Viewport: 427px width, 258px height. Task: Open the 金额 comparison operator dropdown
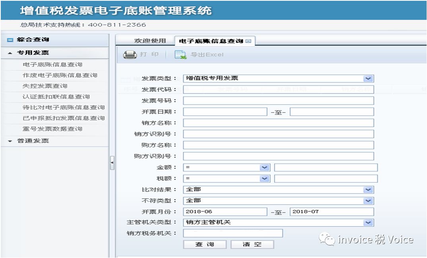click(x=264, y=168)
